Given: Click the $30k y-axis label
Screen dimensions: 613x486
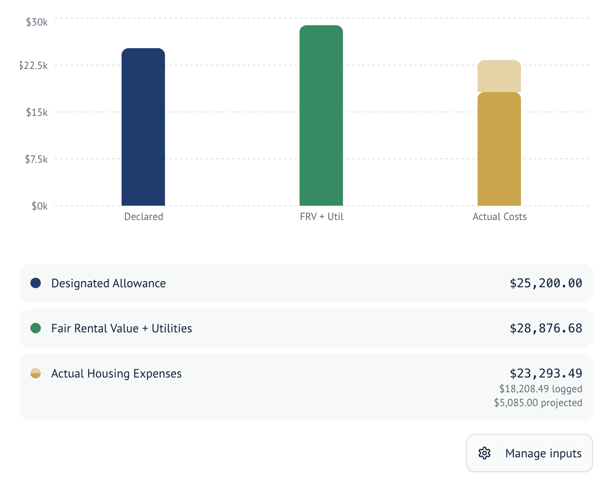Looking at the screenshot, I should tap(37, 22).
